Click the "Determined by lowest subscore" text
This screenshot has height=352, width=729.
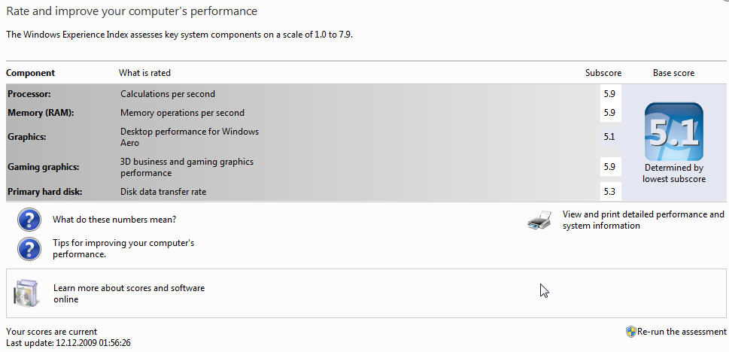(x=674, y=174)
